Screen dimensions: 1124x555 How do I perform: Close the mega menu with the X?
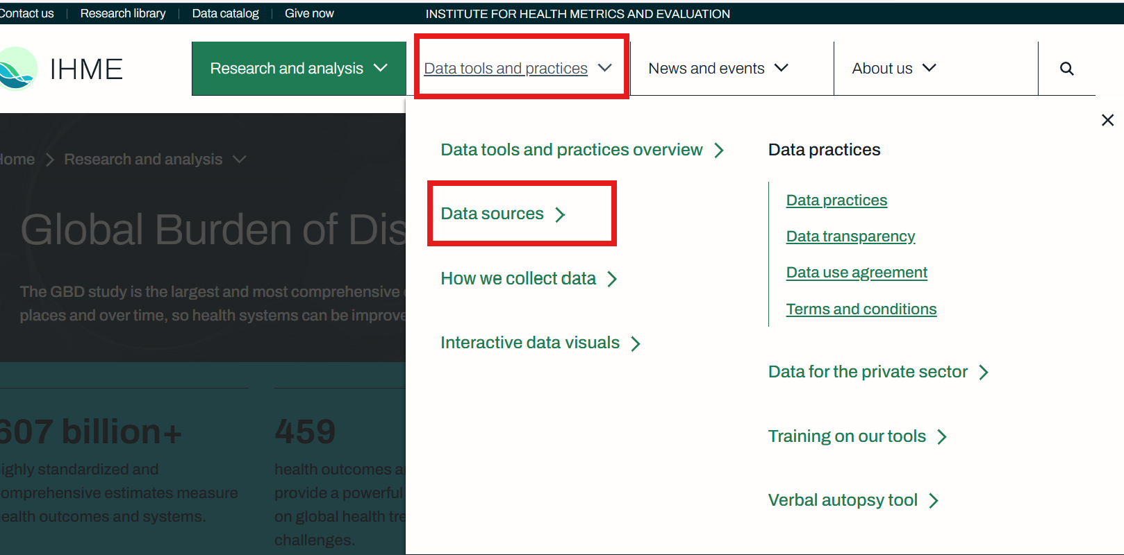tap(1107, 120)
